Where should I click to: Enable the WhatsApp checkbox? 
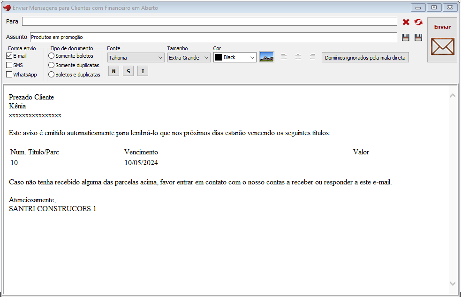(9, 75)
